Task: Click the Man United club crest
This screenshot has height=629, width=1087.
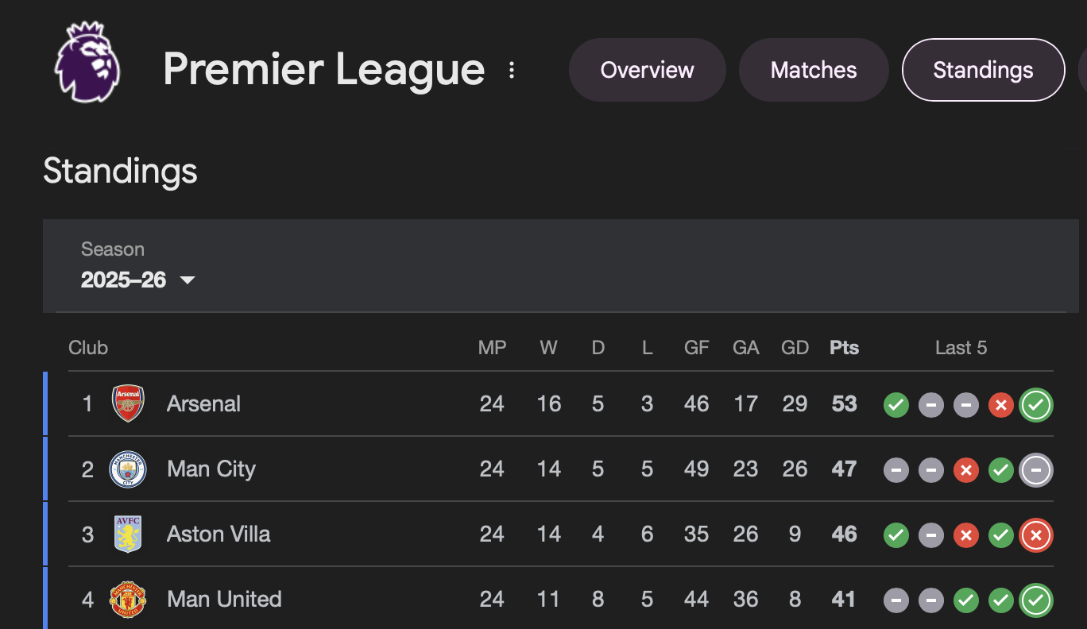Action: (x=128, y=600)
